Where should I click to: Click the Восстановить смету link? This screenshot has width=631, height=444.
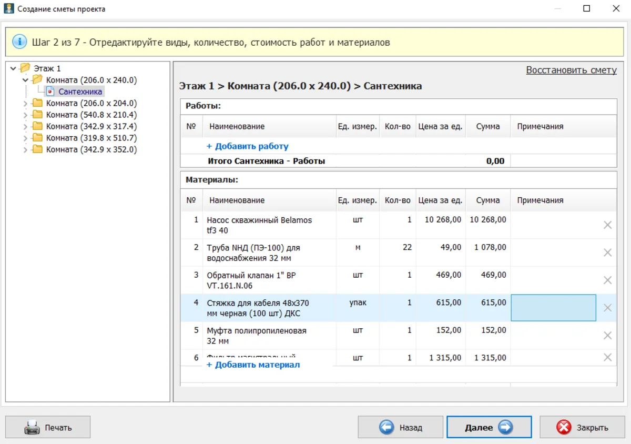572,70
